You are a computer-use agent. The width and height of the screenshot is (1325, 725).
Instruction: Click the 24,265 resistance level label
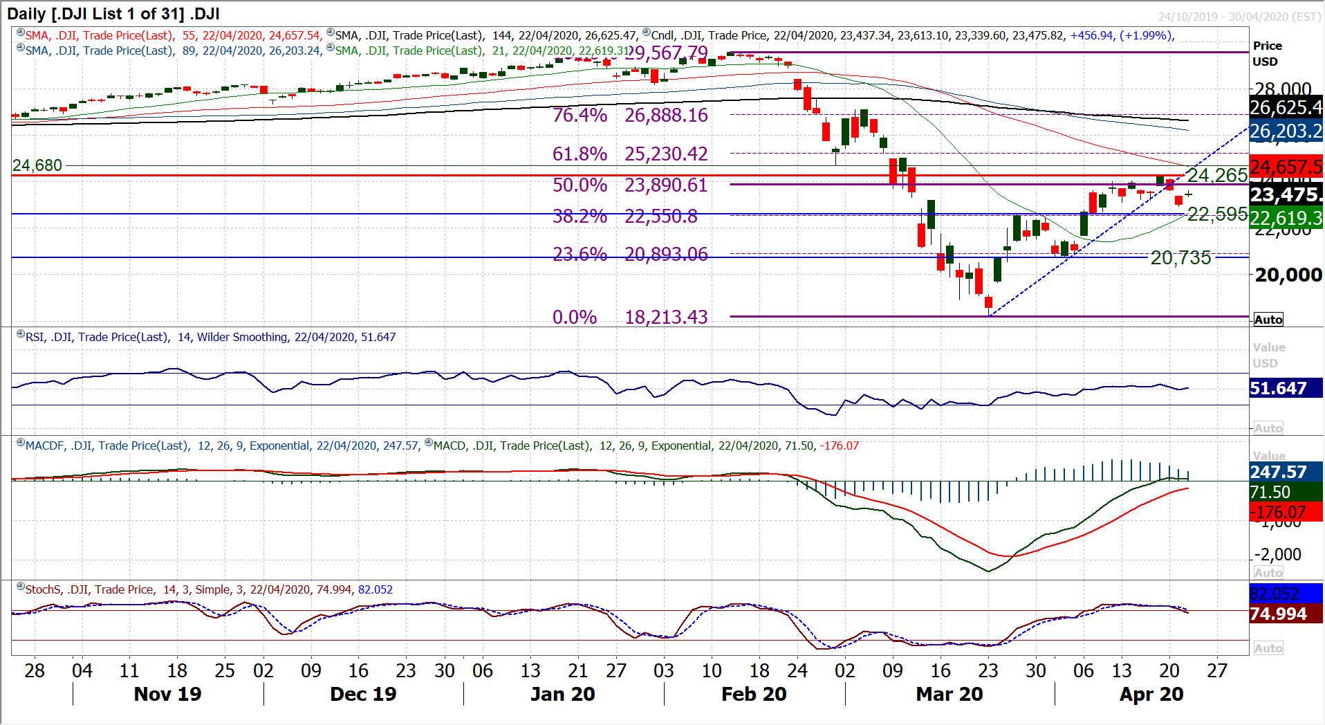point(1218,175)
